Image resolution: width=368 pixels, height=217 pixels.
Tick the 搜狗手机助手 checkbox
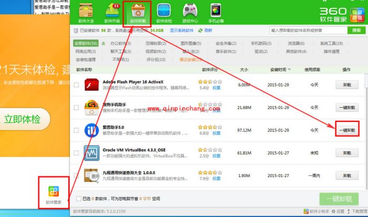pos(76,107)
